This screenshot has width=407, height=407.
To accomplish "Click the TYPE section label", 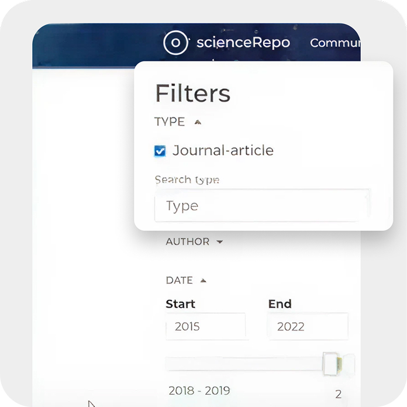I will [x=170, y=122].
